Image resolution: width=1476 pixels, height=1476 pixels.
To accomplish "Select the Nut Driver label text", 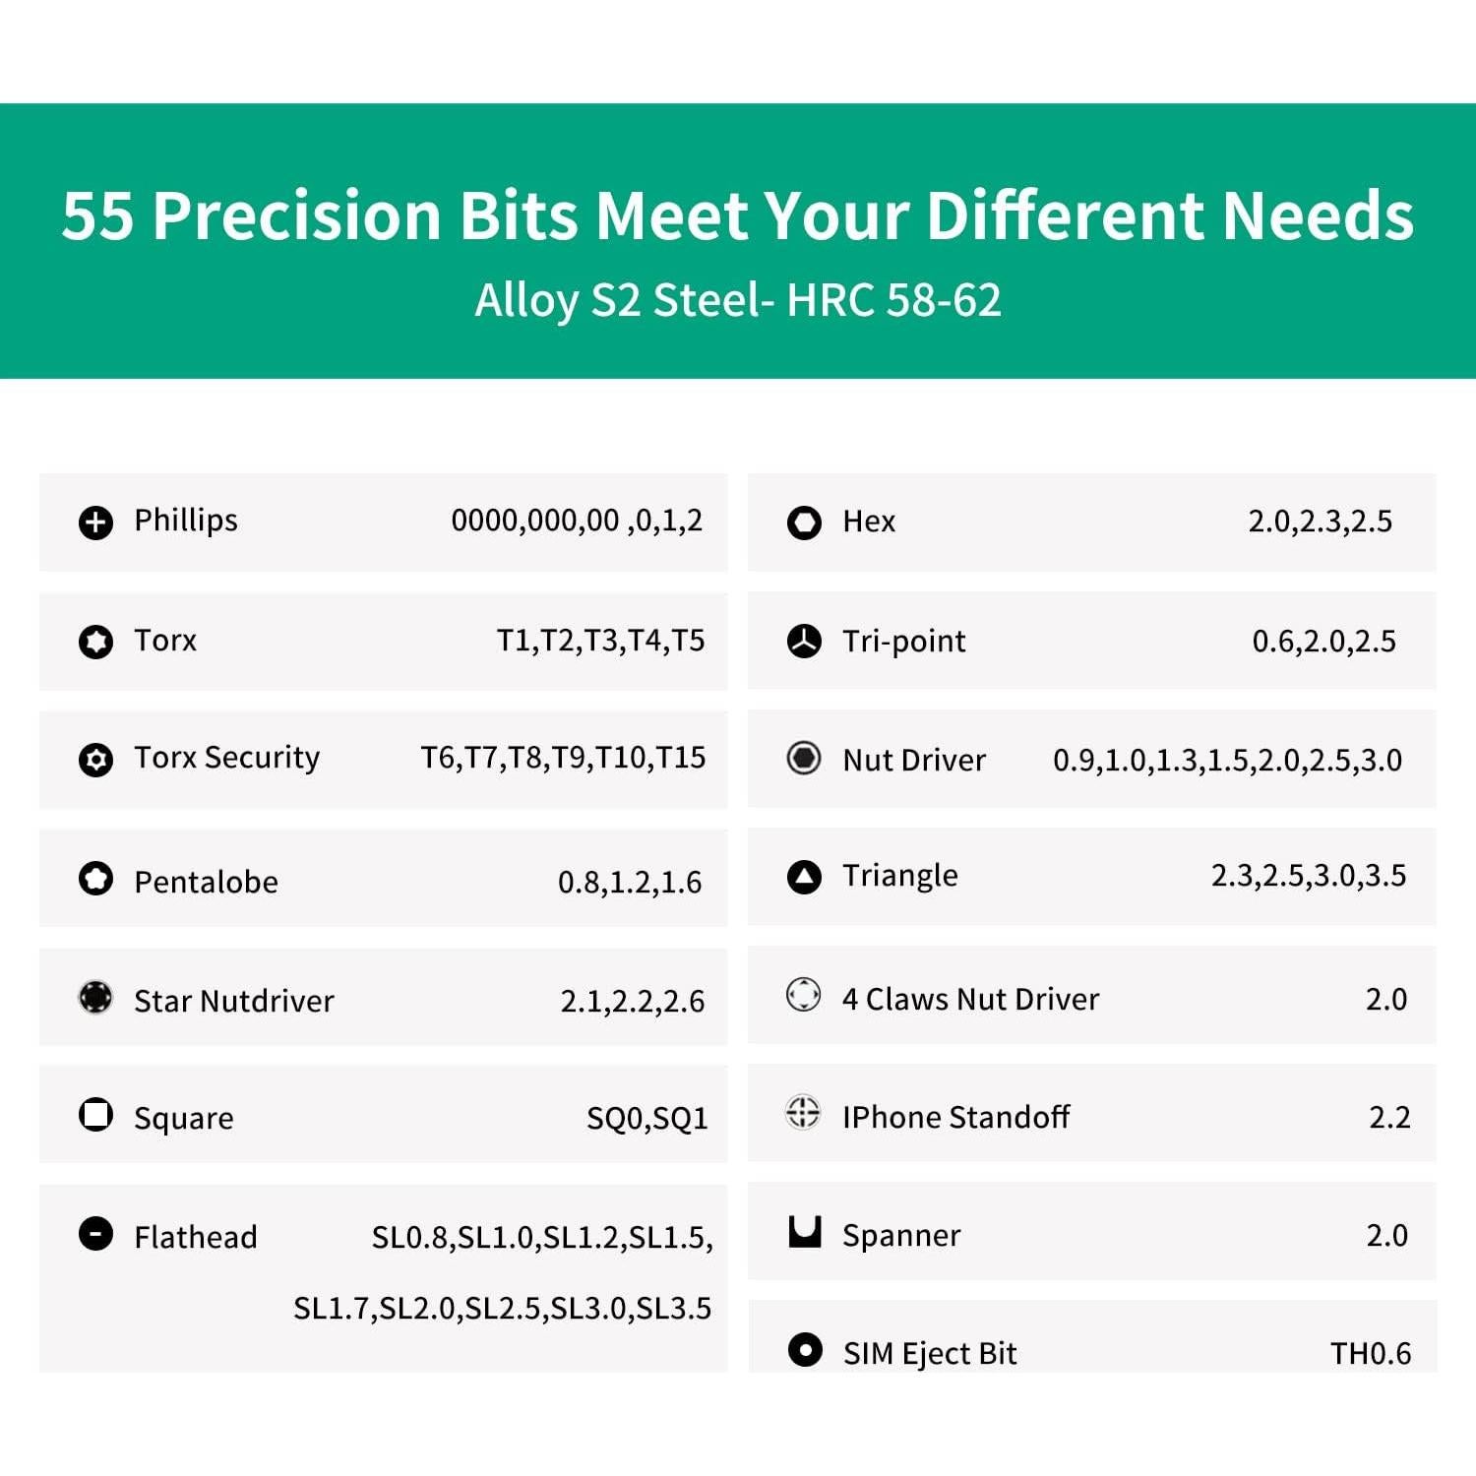I will click(x=914, y=760).
